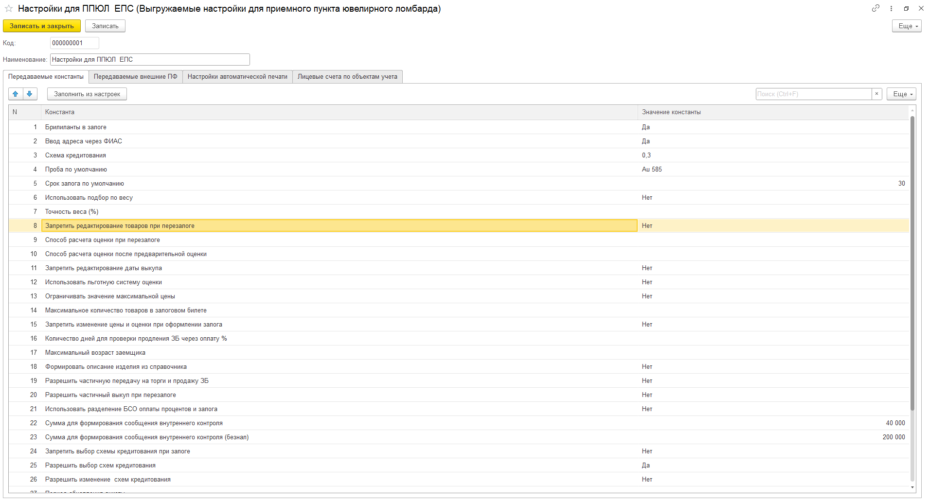This screenshot has width=929, height=501.
Task: Click into the Наименование field
Action: pyautogui.click(x=150, y=59)
